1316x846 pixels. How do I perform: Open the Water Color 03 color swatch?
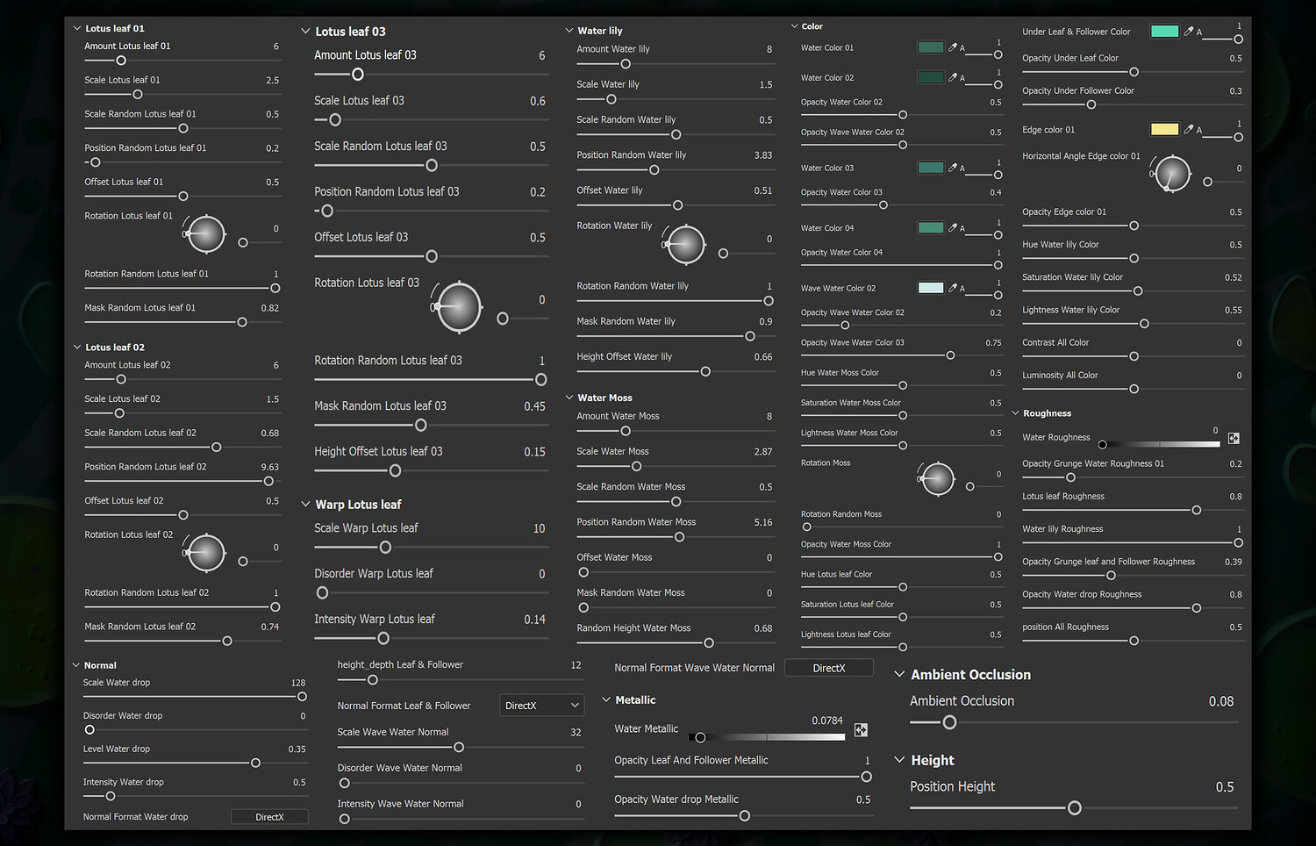931,168
